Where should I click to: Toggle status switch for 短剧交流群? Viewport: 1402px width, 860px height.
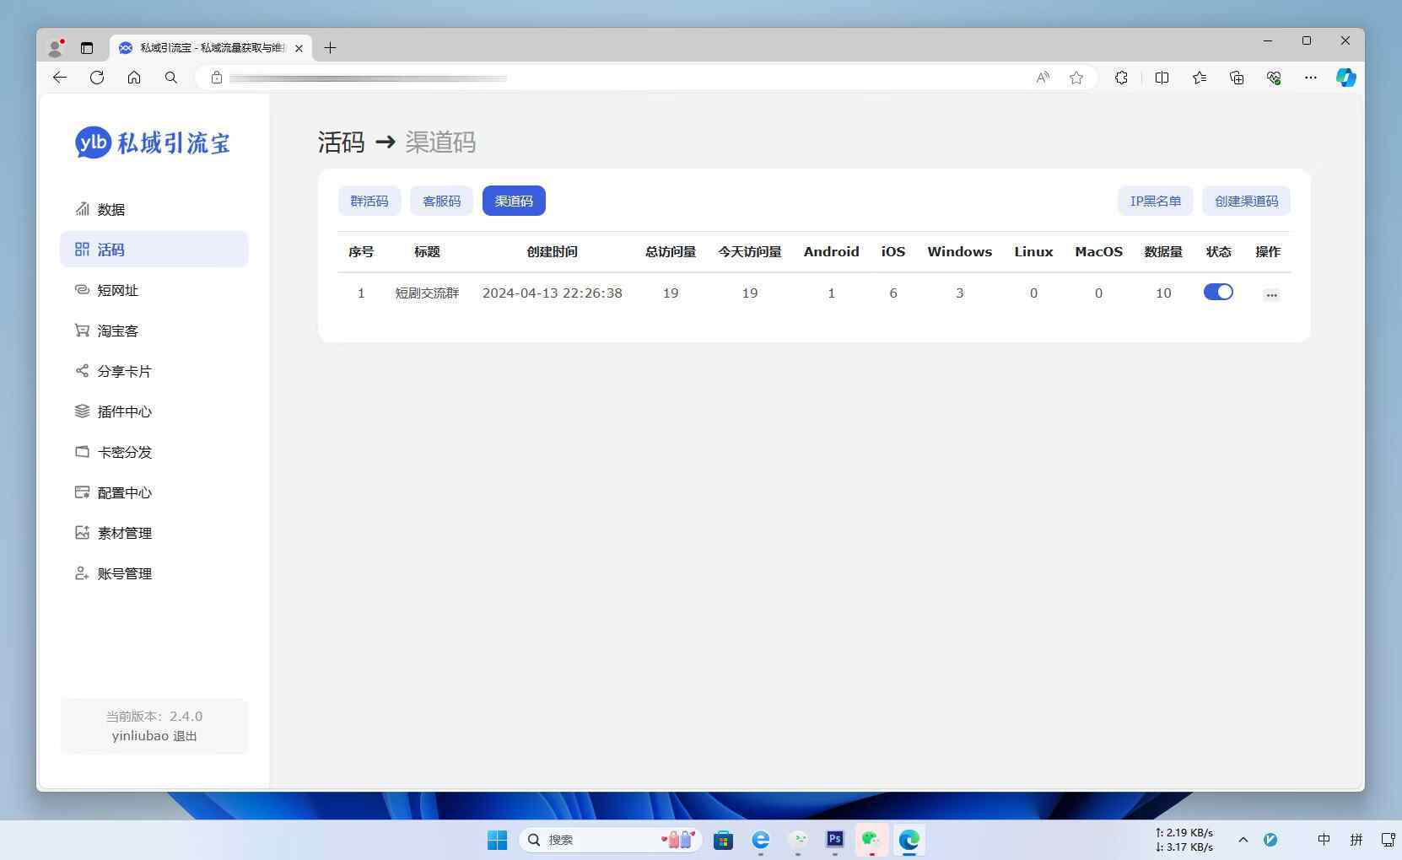point(1218,292)
